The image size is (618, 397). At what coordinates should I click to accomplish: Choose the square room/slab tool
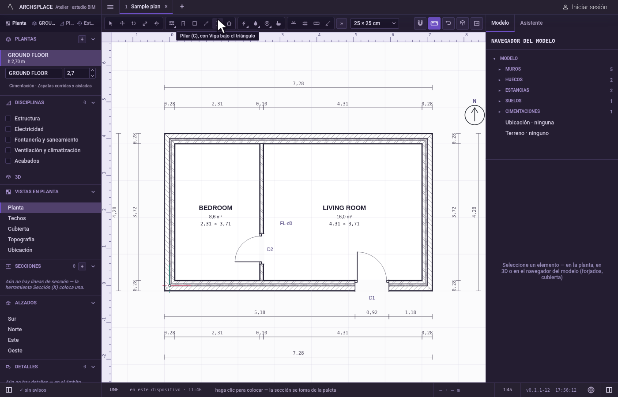click(195, 23)
